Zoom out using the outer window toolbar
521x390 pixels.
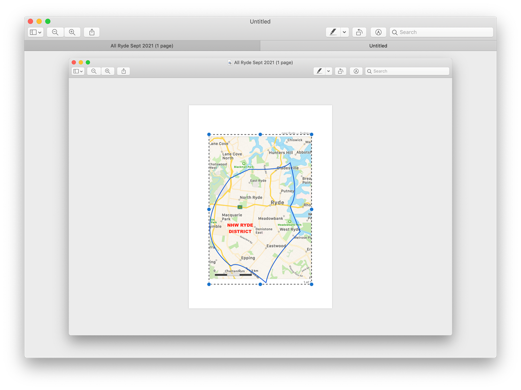[x=55, y=32]
